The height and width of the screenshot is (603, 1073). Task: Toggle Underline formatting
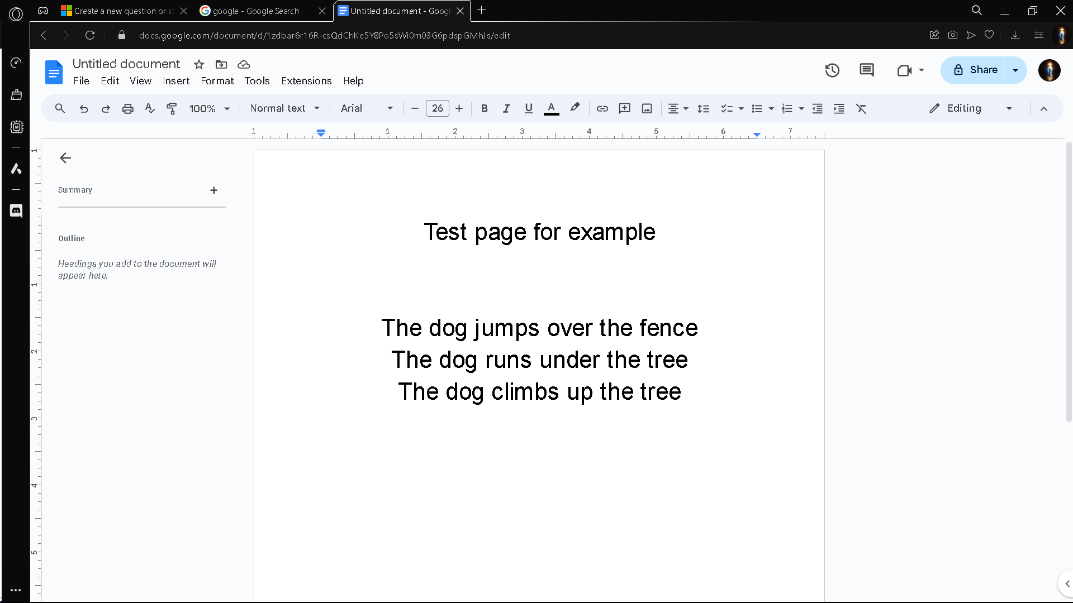[529, 109]
